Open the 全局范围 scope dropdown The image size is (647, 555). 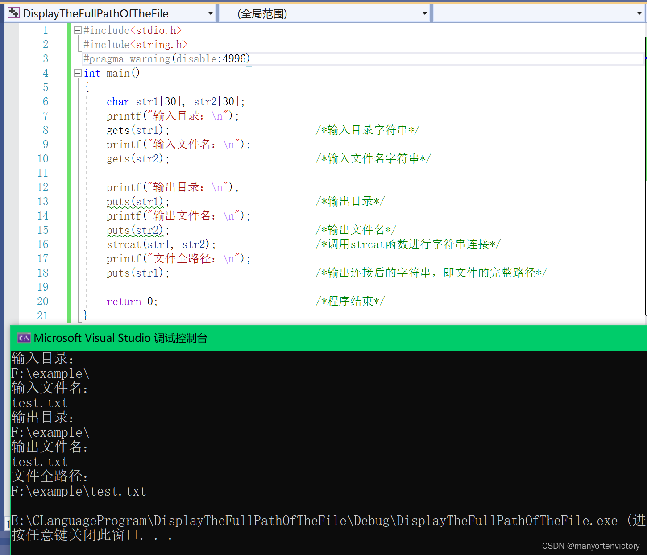coord(325,13)
